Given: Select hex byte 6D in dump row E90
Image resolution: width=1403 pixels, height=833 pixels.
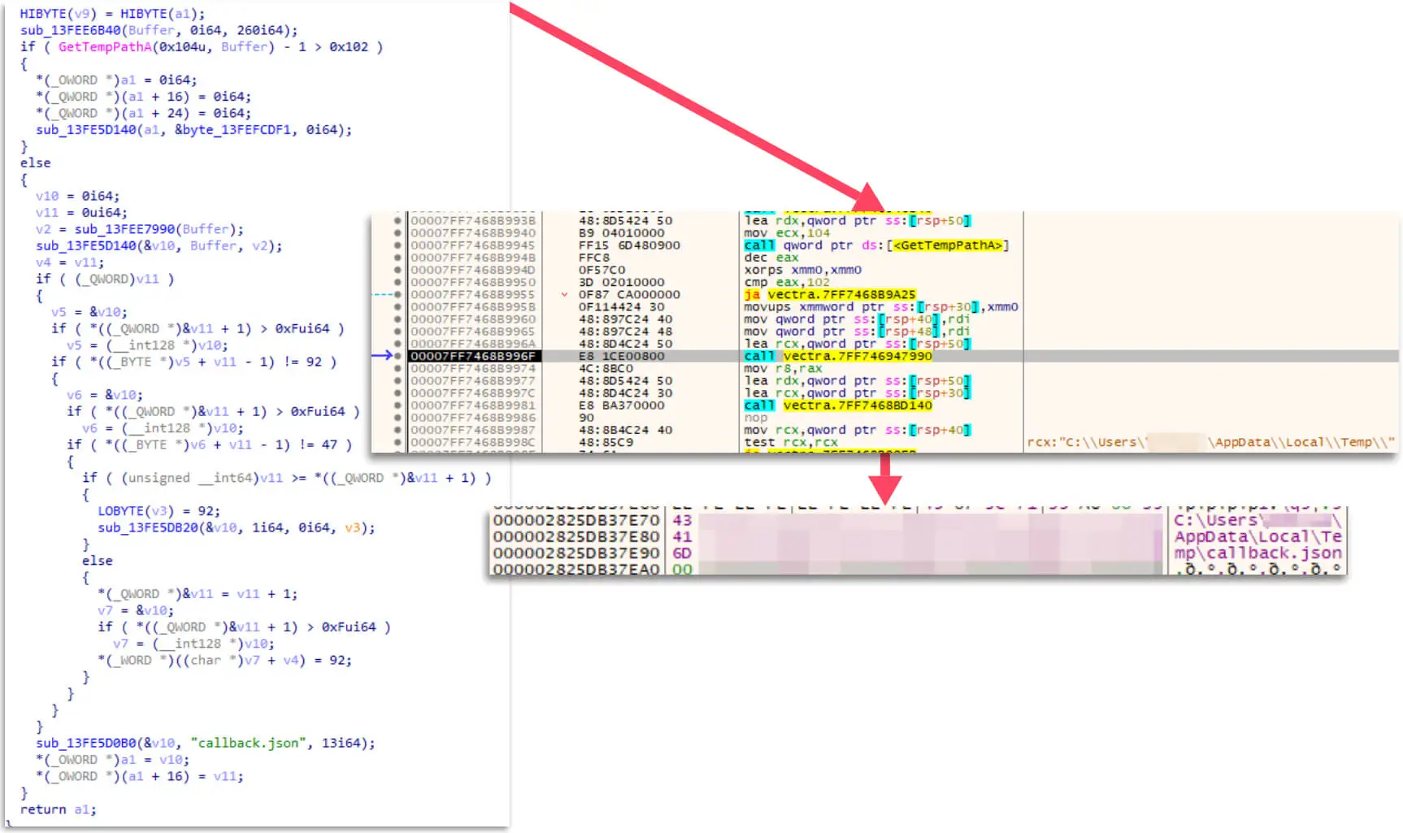Looking at the screenshot, I should click(682, 553).
